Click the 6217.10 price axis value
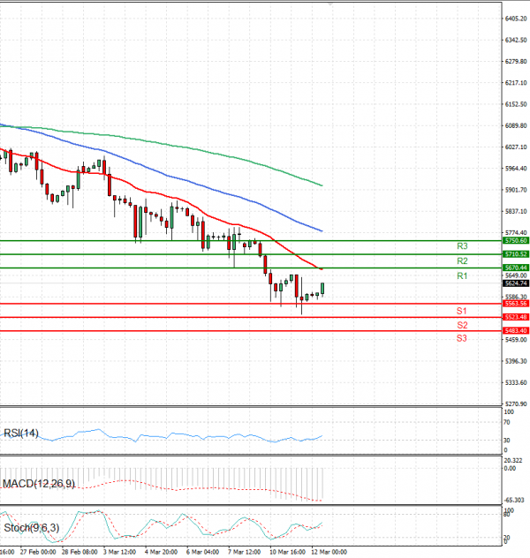This screenshot has width=530, height=558. (516, 83)
